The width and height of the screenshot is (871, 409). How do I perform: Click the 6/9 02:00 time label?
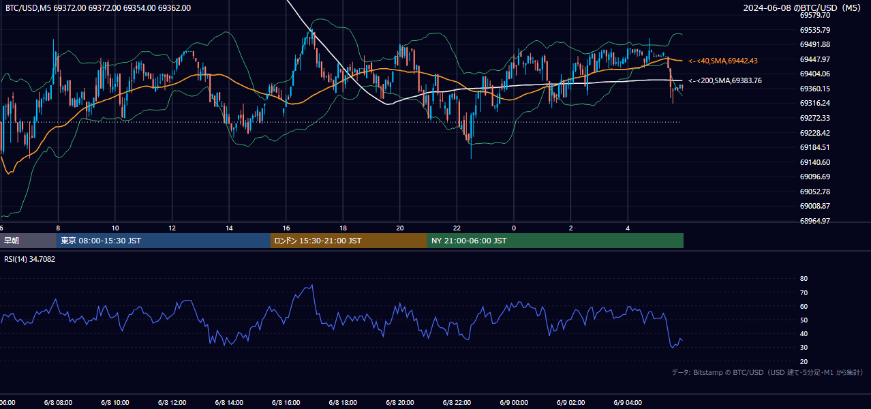[x=571, y=403]
